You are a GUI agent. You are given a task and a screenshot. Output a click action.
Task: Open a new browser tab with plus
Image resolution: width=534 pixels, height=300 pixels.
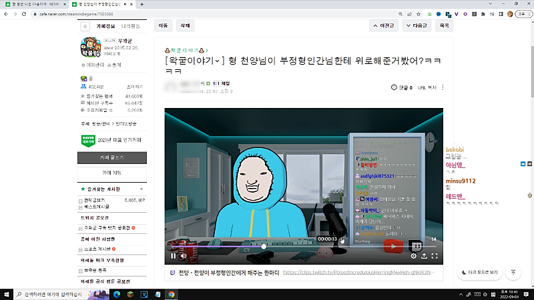142,5
